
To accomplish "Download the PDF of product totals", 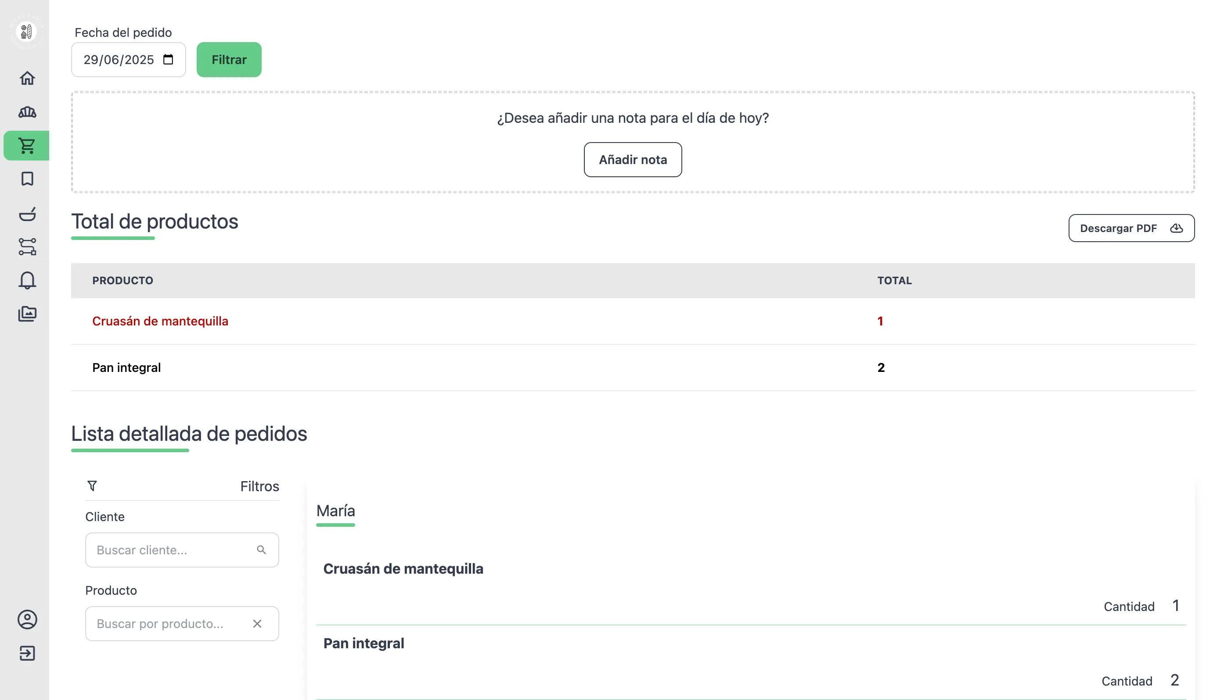I will click(1131, 229).
